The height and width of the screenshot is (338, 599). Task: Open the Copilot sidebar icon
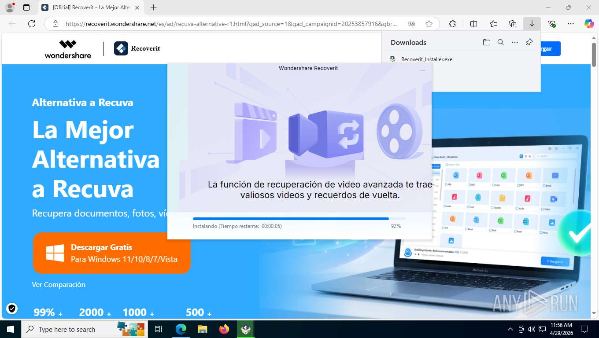[589, 24]
